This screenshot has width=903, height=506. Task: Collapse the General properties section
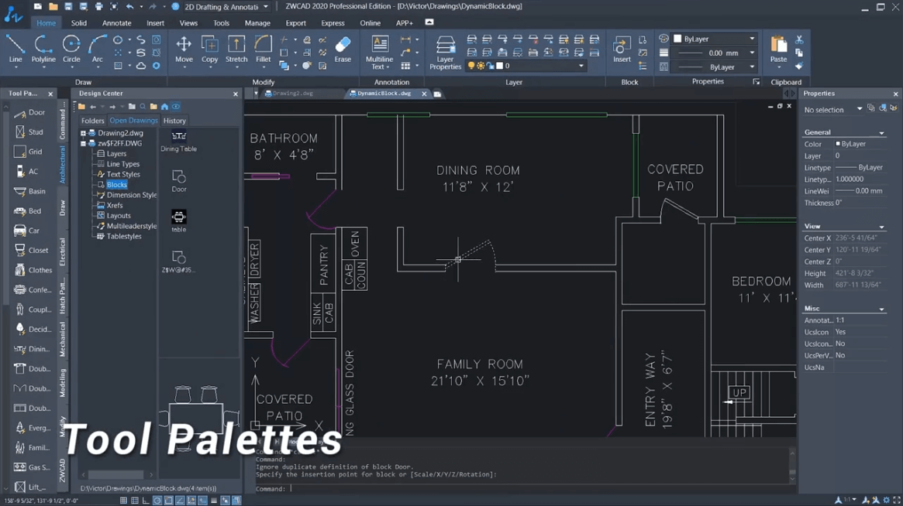881,133
